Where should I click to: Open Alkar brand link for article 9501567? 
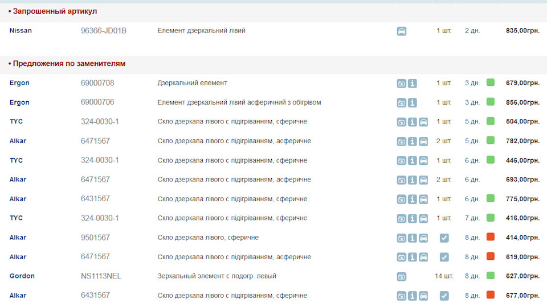coord(18,238)
